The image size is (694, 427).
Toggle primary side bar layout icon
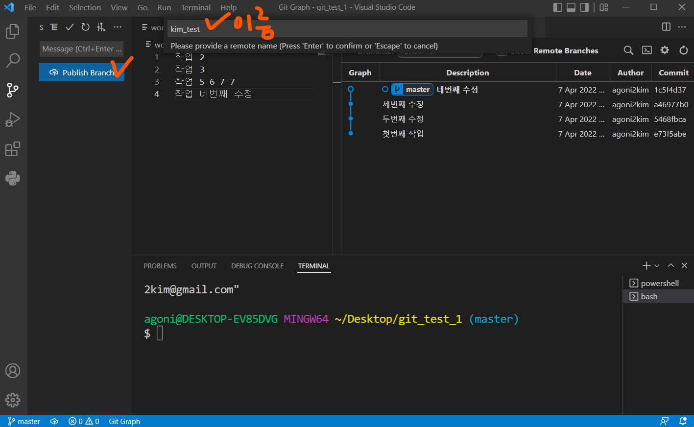click(557, 7)
